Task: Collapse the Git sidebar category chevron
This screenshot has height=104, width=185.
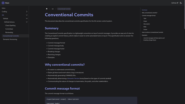Action: coord(27,15)
